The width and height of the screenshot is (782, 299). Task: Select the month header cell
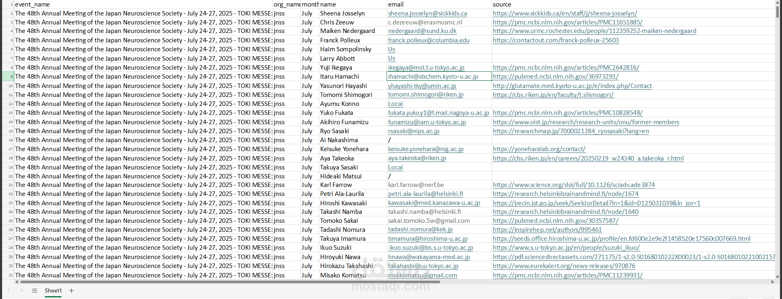click(x=310, y=4)
